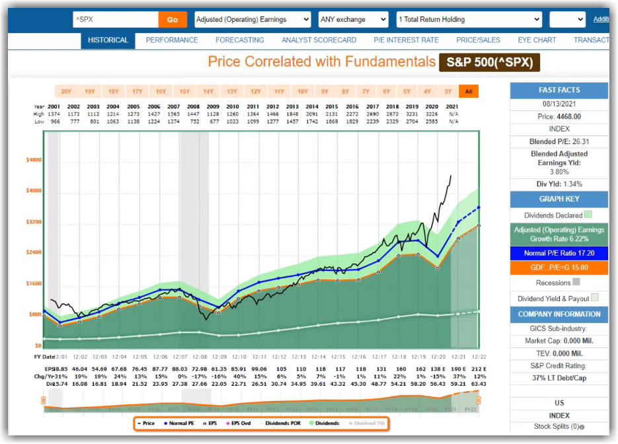The image size is (618, 444).
Task: Click the ^SPX ticker input field
Action: (x=116, y=19)
